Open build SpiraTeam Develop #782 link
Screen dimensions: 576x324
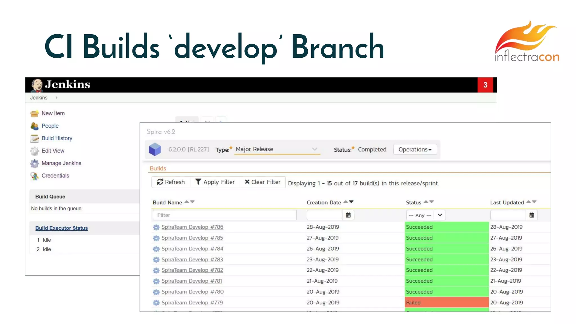(192, 270)
